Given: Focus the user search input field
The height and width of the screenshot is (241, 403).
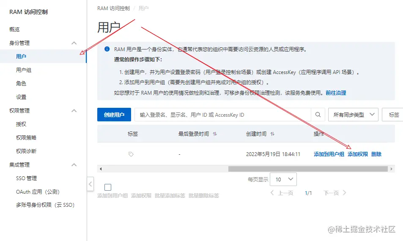Looking at the screenshot, I should (x=222, y=115).
